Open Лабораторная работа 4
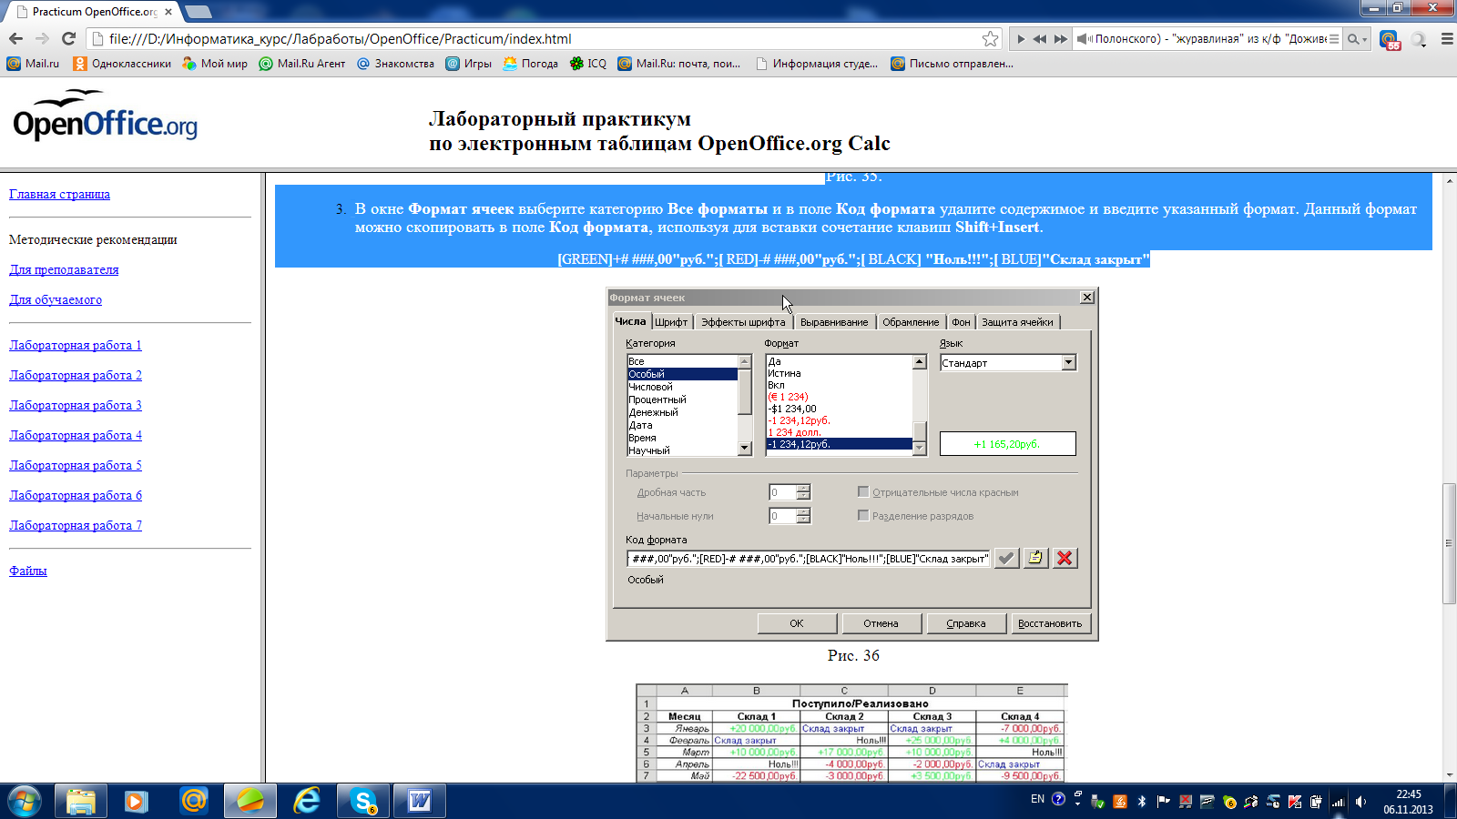 coord(76,435)
